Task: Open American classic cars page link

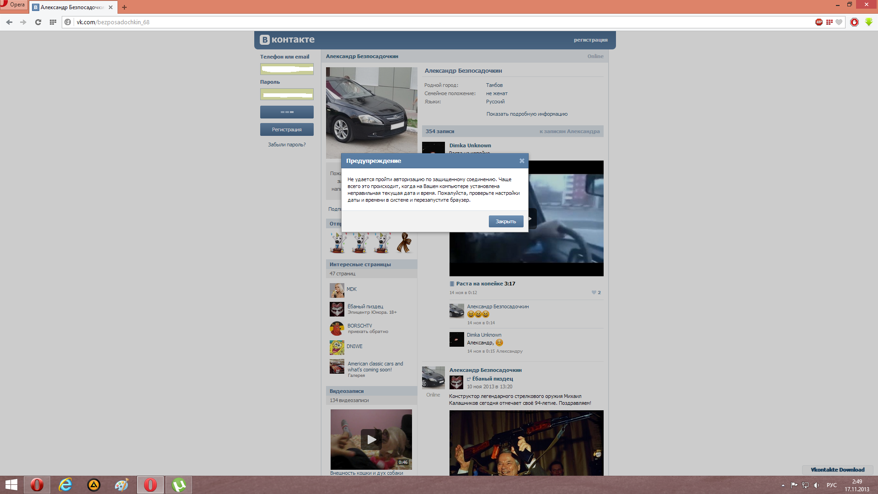Action: click(375, 367)
